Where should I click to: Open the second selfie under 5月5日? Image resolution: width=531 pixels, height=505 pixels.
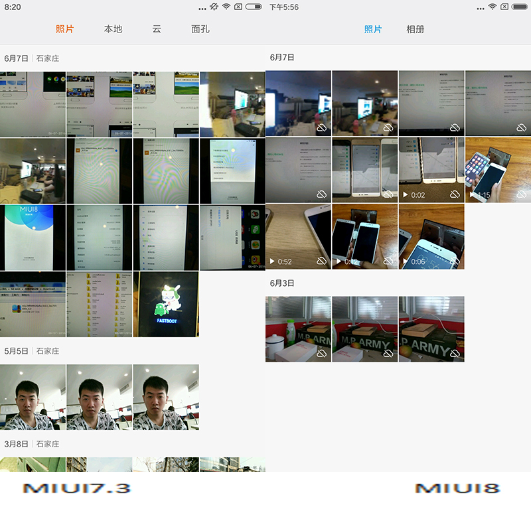point(99,397)
